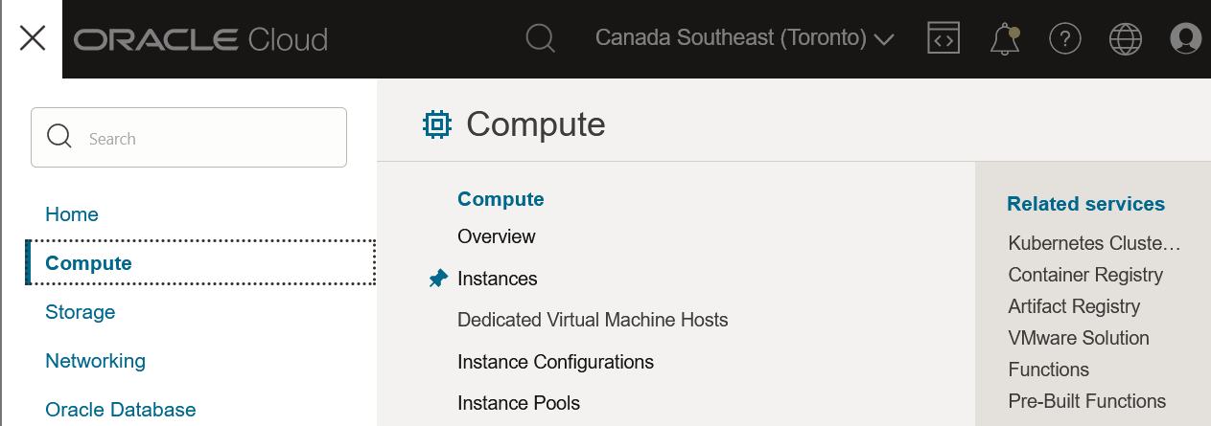Screen dimensions: 1211x426
Task: Open Instance Pools
Action: pyautogui.click(x=519, y=403)
